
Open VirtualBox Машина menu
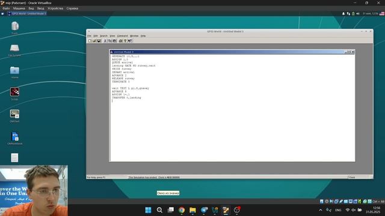click(19, 8)
